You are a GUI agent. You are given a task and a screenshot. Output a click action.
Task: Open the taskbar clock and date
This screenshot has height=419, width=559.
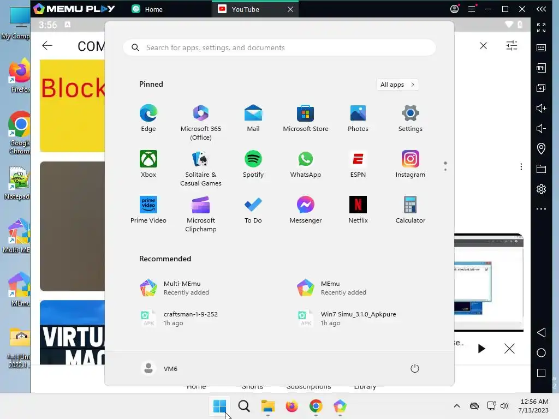(x=534, y=406)
